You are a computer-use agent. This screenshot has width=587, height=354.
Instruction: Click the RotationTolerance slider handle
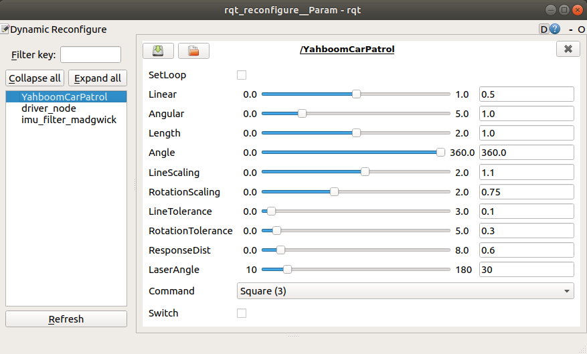coord(276,230)
